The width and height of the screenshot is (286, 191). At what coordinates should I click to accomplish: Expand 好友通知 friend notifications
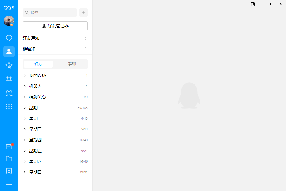pos(55,38)
